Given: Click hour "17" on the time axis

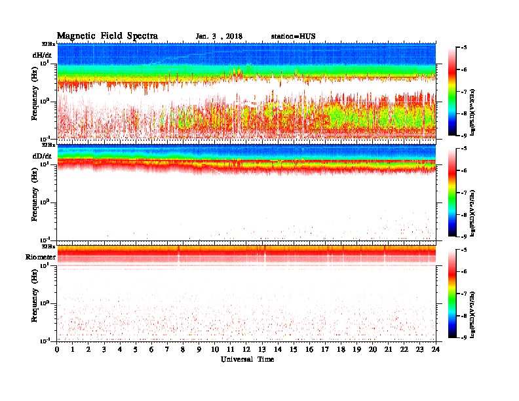Looking at the screenshot, I should coord(325,349).
